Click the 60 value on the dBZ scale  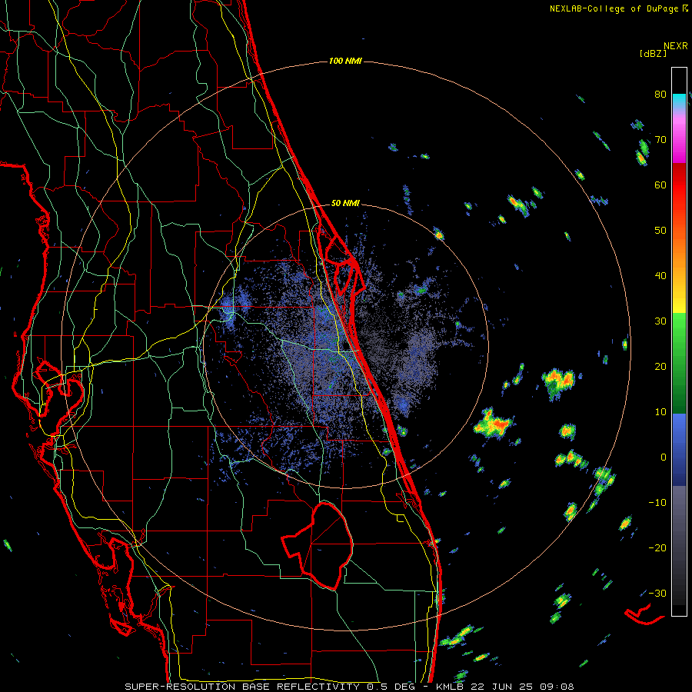[x=660, y=185]
